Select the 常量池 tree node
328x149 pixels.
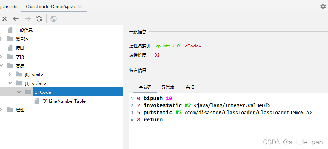[x=22, y=39]
